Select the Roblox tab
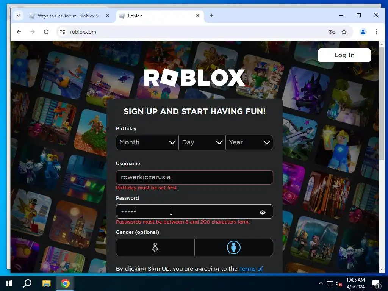The width and height of the screenshot is (388, 291). click(160, 16)
